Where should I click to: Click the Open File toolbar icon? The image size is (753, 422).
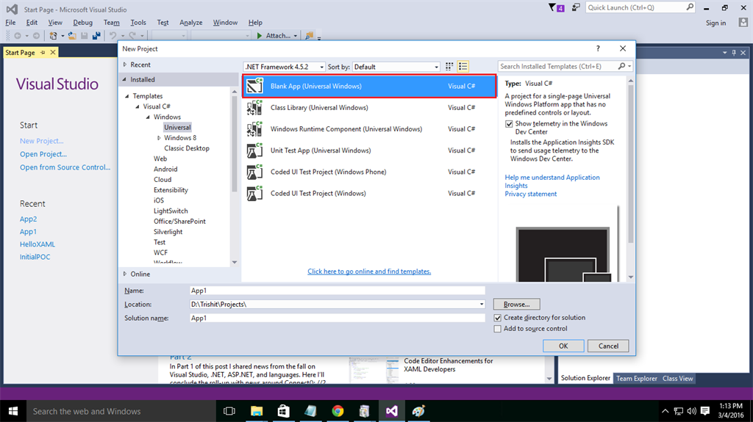72,35
